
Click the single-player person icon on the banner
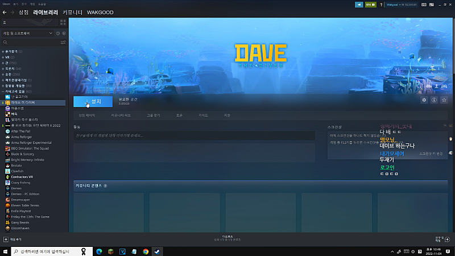click(x=436, y=86)
